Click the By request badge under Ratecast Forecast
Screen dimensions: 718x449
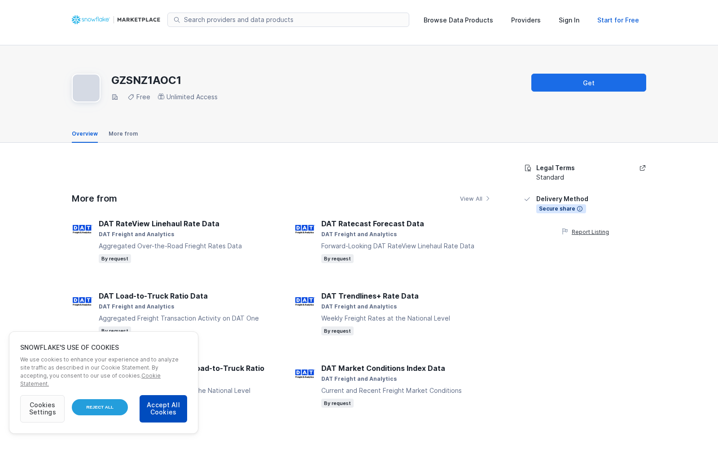click(x=337, y=259)
